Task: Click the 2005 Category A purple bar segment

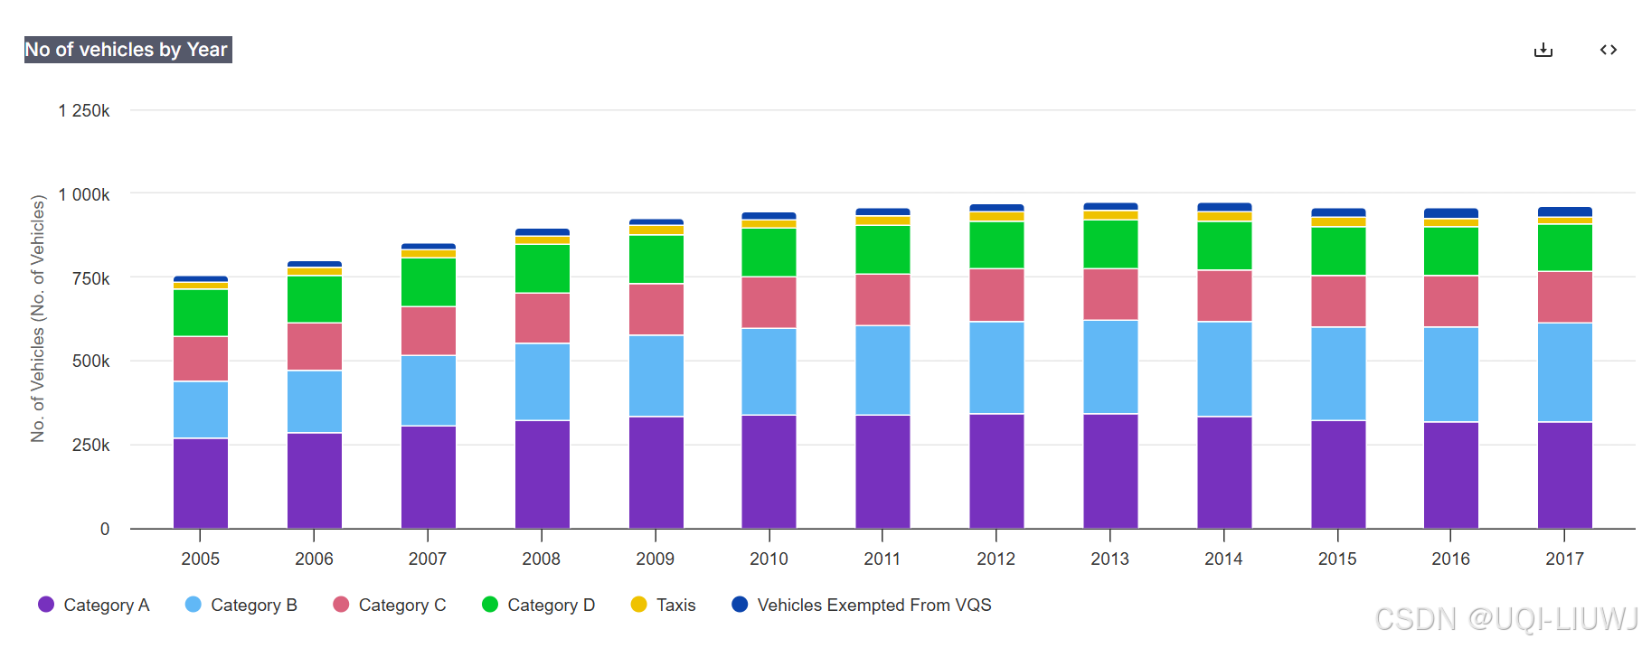Action: (x=201, y=483)
